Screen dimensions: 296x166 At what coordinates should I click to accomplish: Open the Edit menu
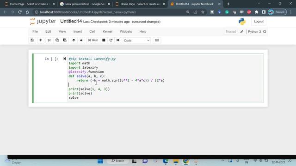[48, 32]
